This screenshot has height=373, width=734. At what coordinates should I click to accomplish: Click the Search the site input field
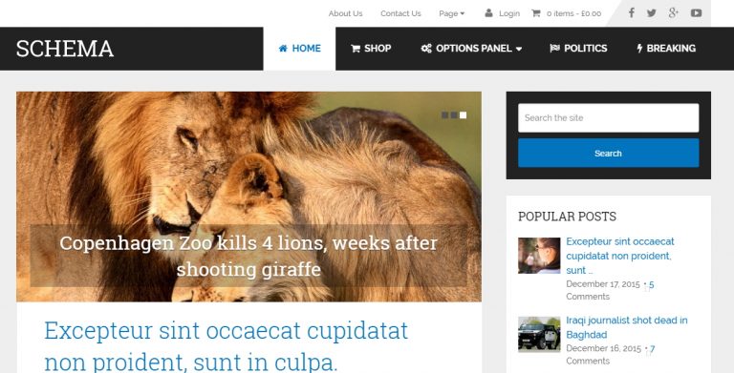tap(608, 117)
